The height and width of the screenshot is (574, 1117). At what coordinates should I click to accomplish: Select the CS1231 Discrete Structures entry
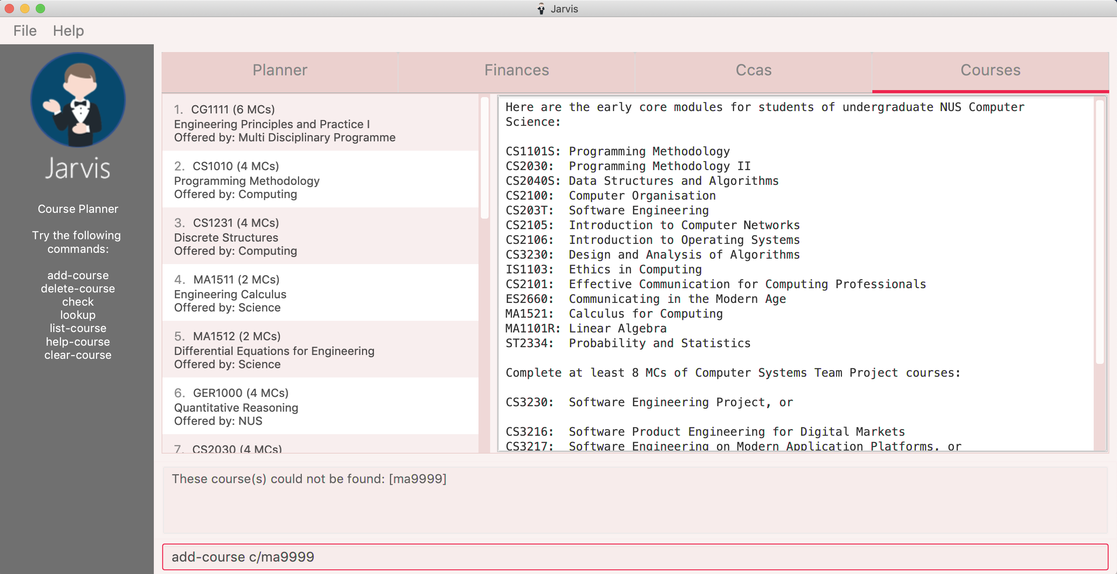click(320, 236)
